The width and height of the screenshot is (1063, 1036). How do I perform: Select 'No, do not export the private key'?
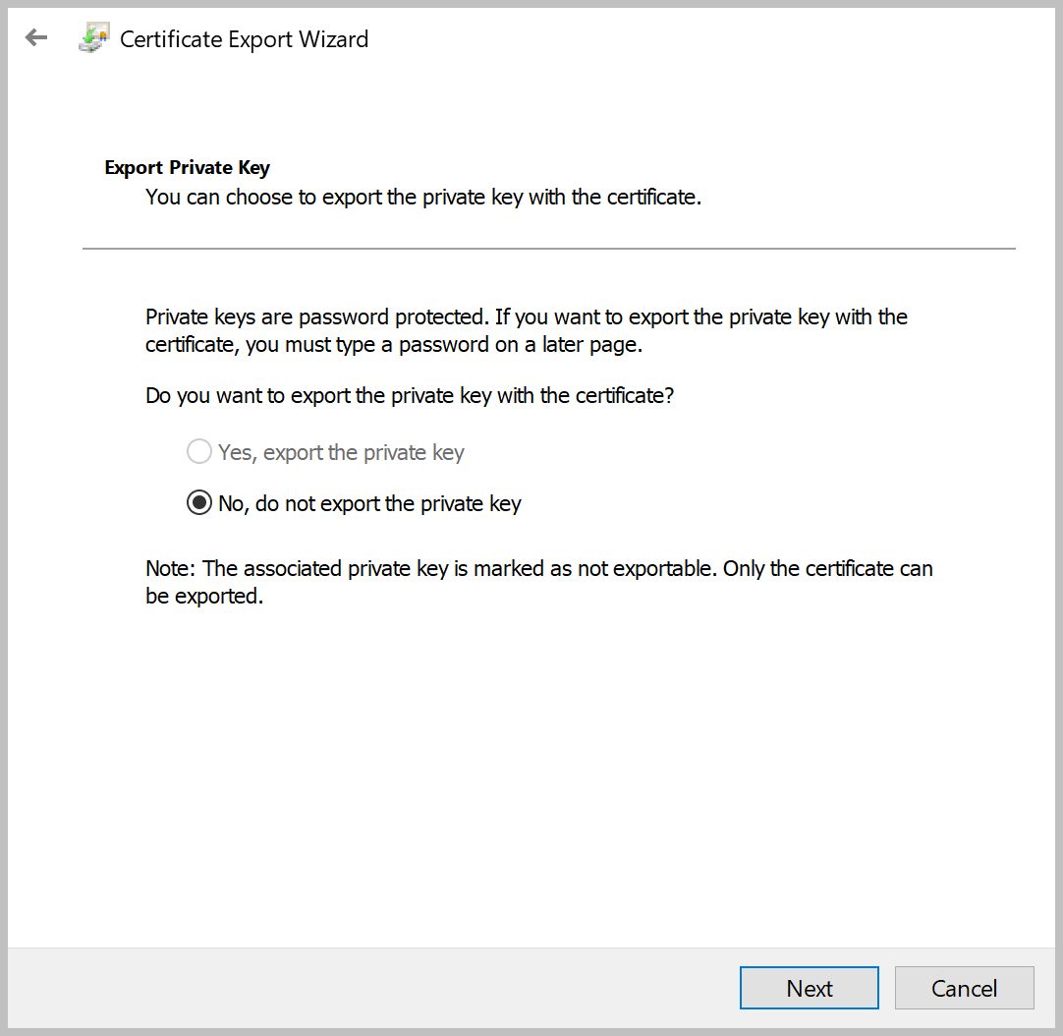354,503
